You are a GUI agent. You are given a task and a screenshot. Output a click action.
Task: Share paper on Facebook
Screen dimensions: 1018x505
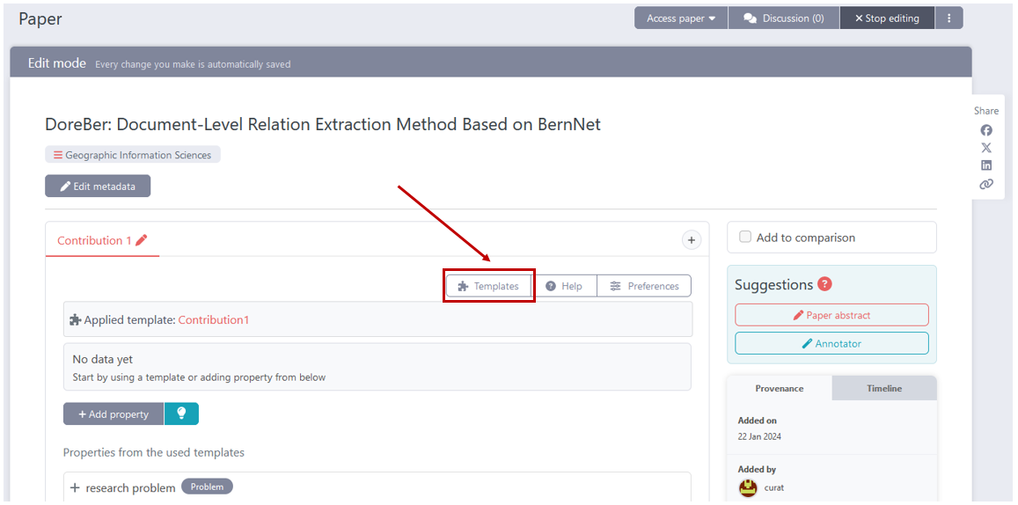pyautogui.click(x=986, y=130)
